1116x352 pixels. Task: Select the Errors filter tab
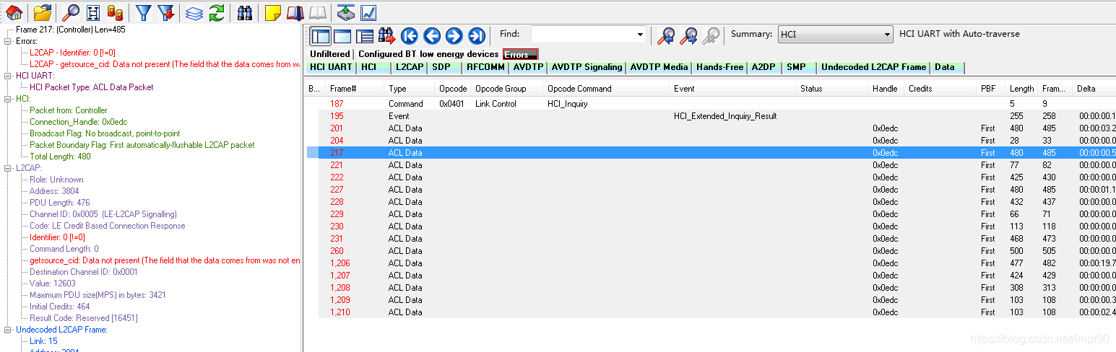520,54
